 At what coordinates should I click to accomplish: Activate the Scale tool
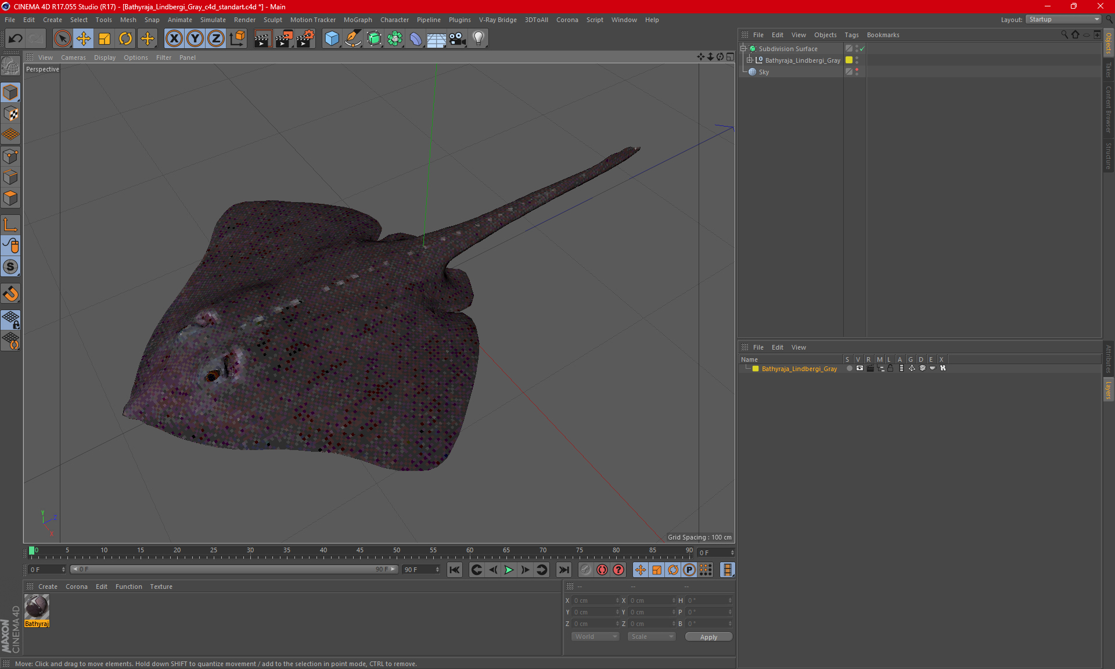pyautogui.click(x=105, y=39)
